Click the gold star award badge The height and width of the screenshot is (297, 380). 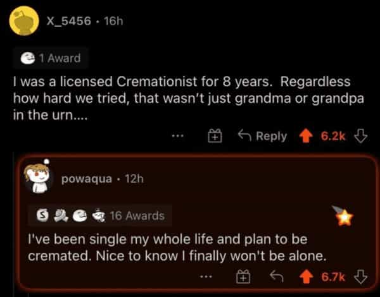coord(344,218)
